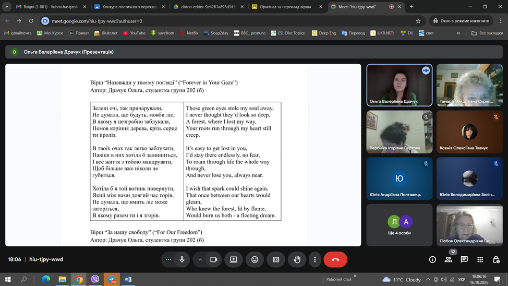Screen dimensions: 508x286
Task: Toggle the camera on or off
Action: click(x=213, y=259)
